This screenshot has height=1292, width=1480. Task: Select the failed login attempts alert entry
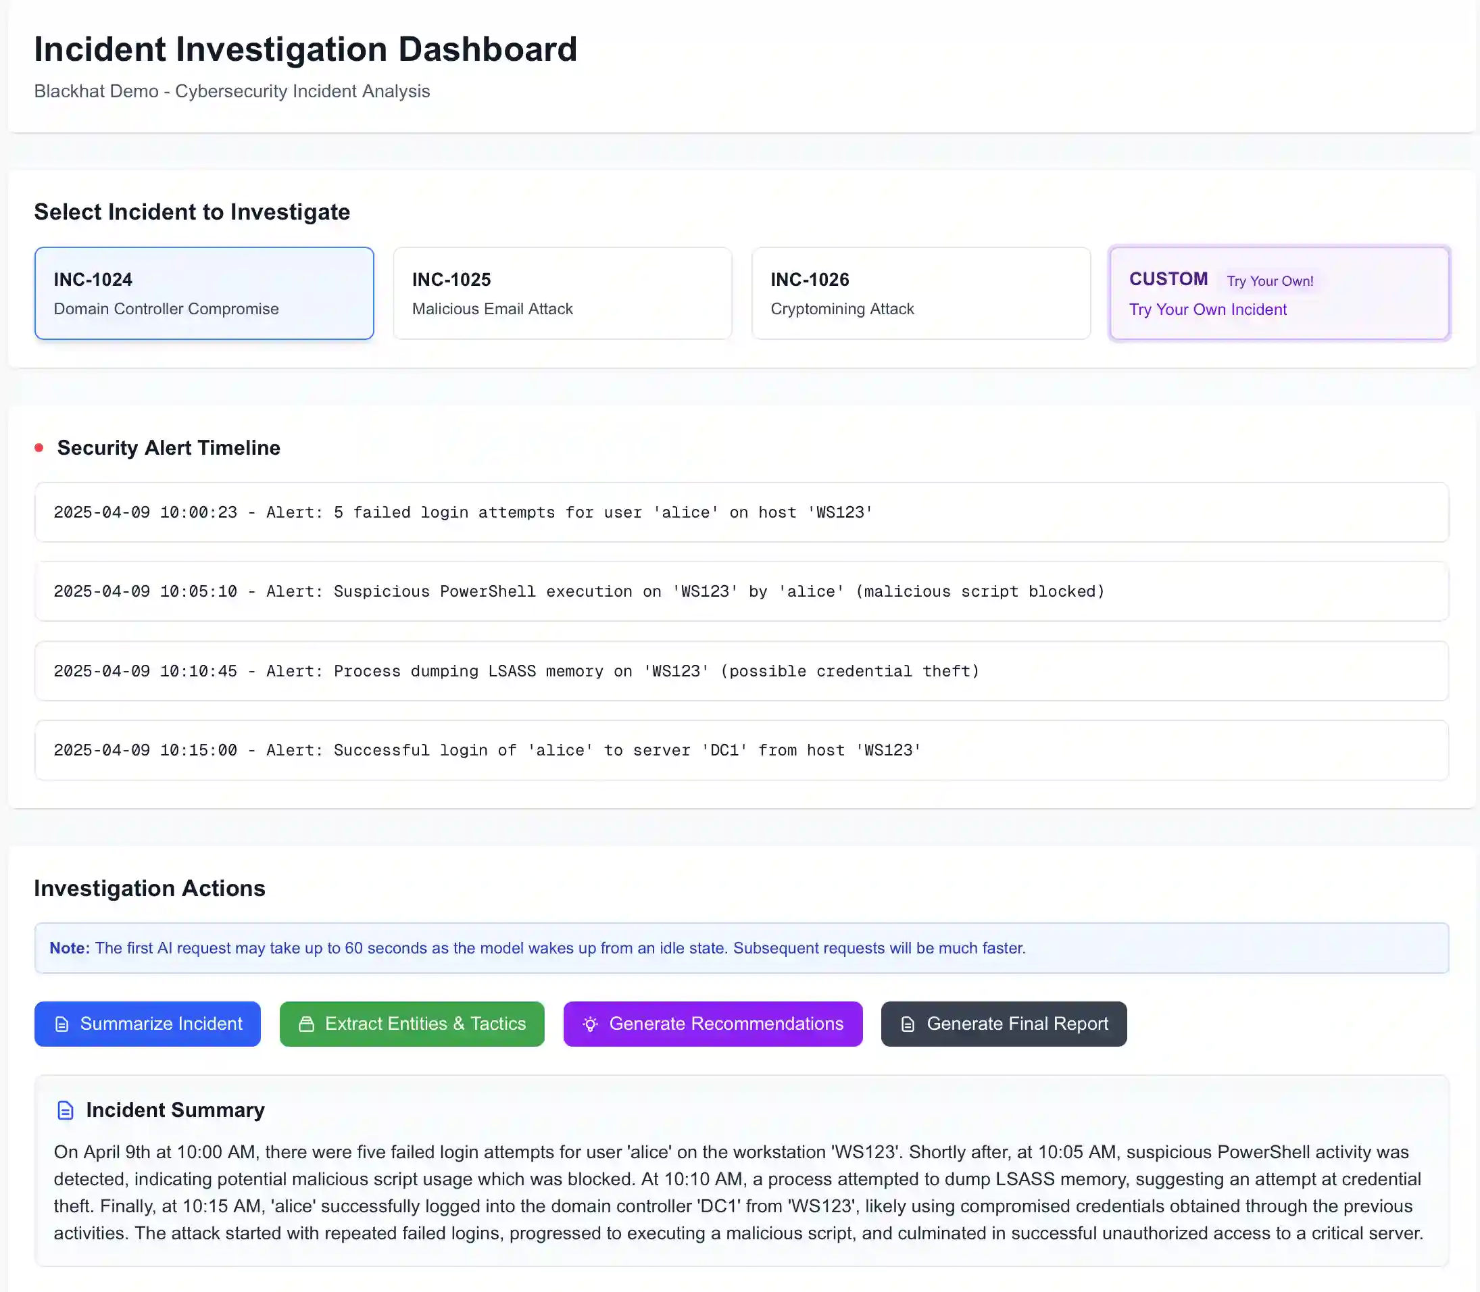pos(741,512)
